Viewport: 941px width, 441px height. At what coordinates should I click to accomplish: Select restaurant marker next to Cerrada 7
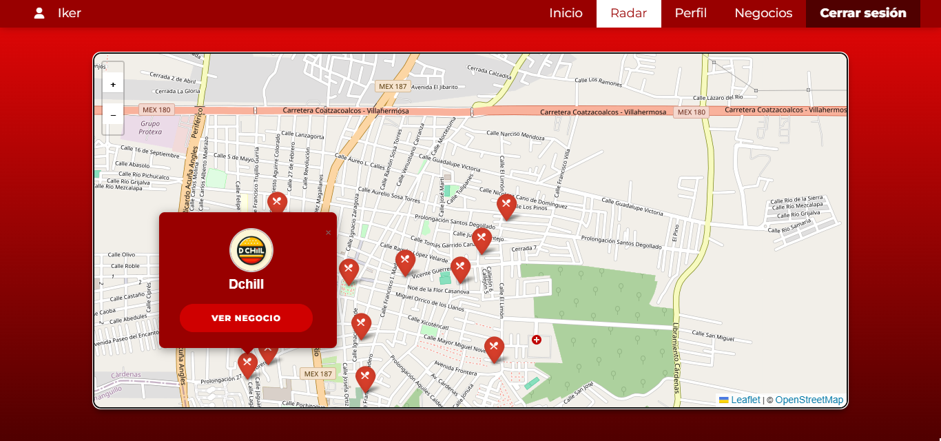pyautogui.click(x=482, y=239)
